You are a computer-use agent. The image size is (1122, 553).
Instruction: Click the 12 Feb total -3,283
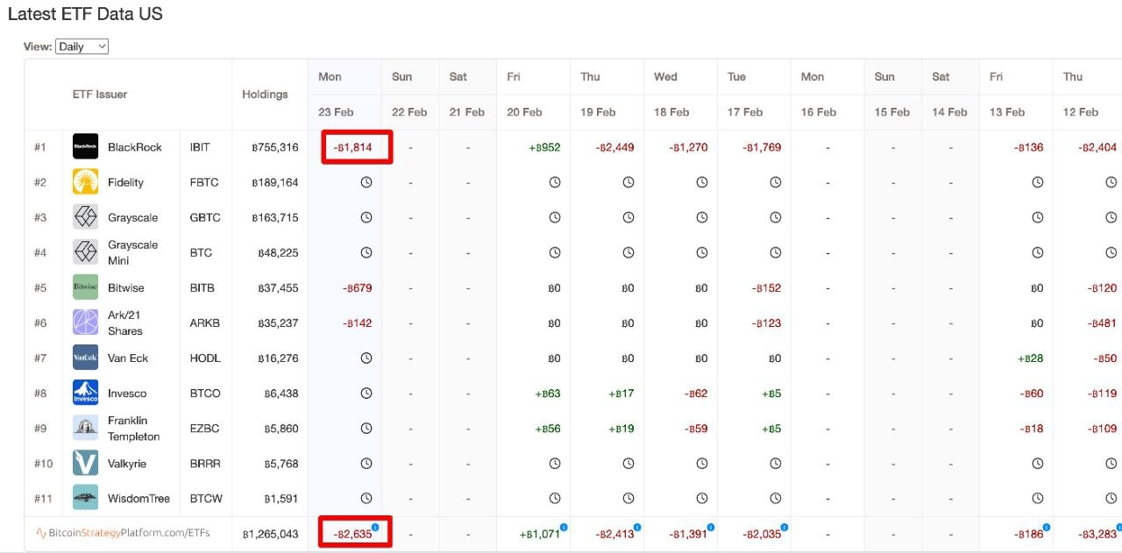click(1097, 534)
